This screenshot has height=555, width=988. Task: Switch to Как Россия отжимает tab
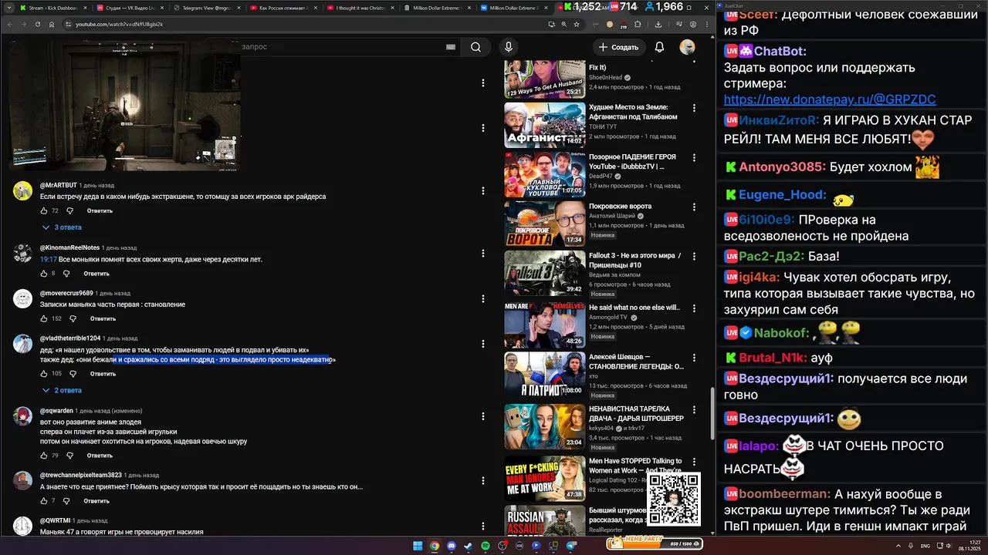pyautogui.click(x=284, y=8)
